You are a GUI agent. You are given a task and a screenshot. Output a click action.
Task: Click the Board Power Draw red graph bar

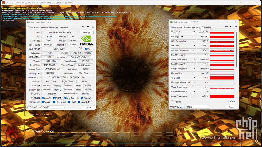(222, 96)
